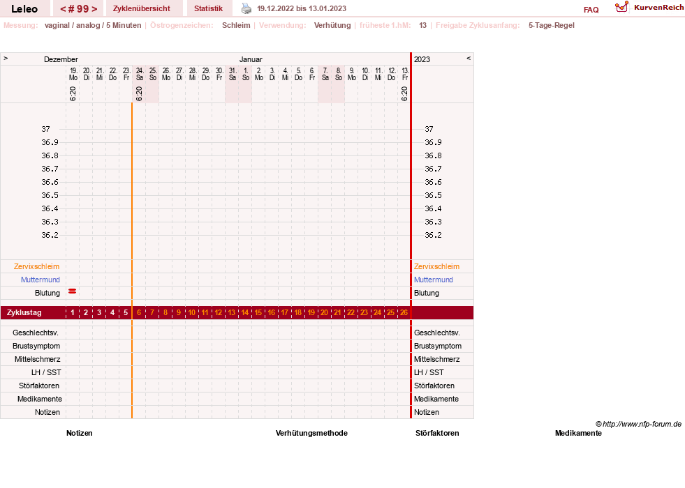Select cycle day 14 in Zyklustag row

pyautogui.click(x=245, y=313)
